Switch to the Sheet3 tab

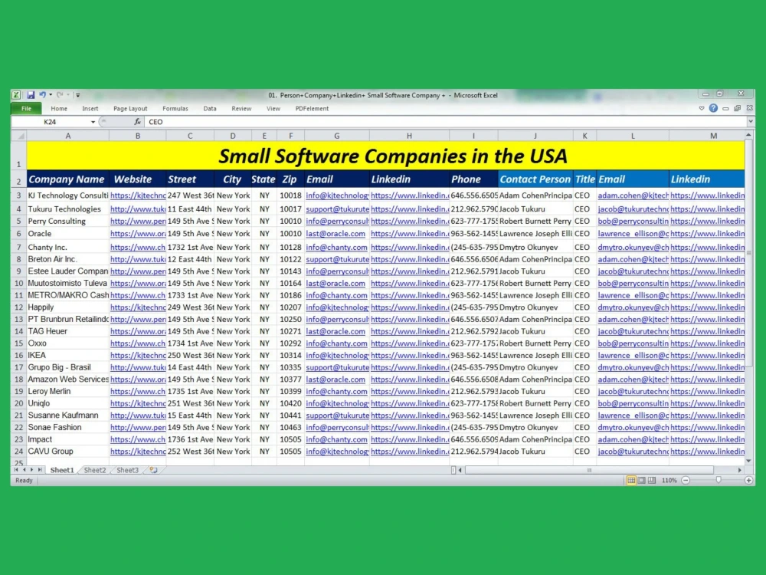pyautogui.click(x=127, y=471)
